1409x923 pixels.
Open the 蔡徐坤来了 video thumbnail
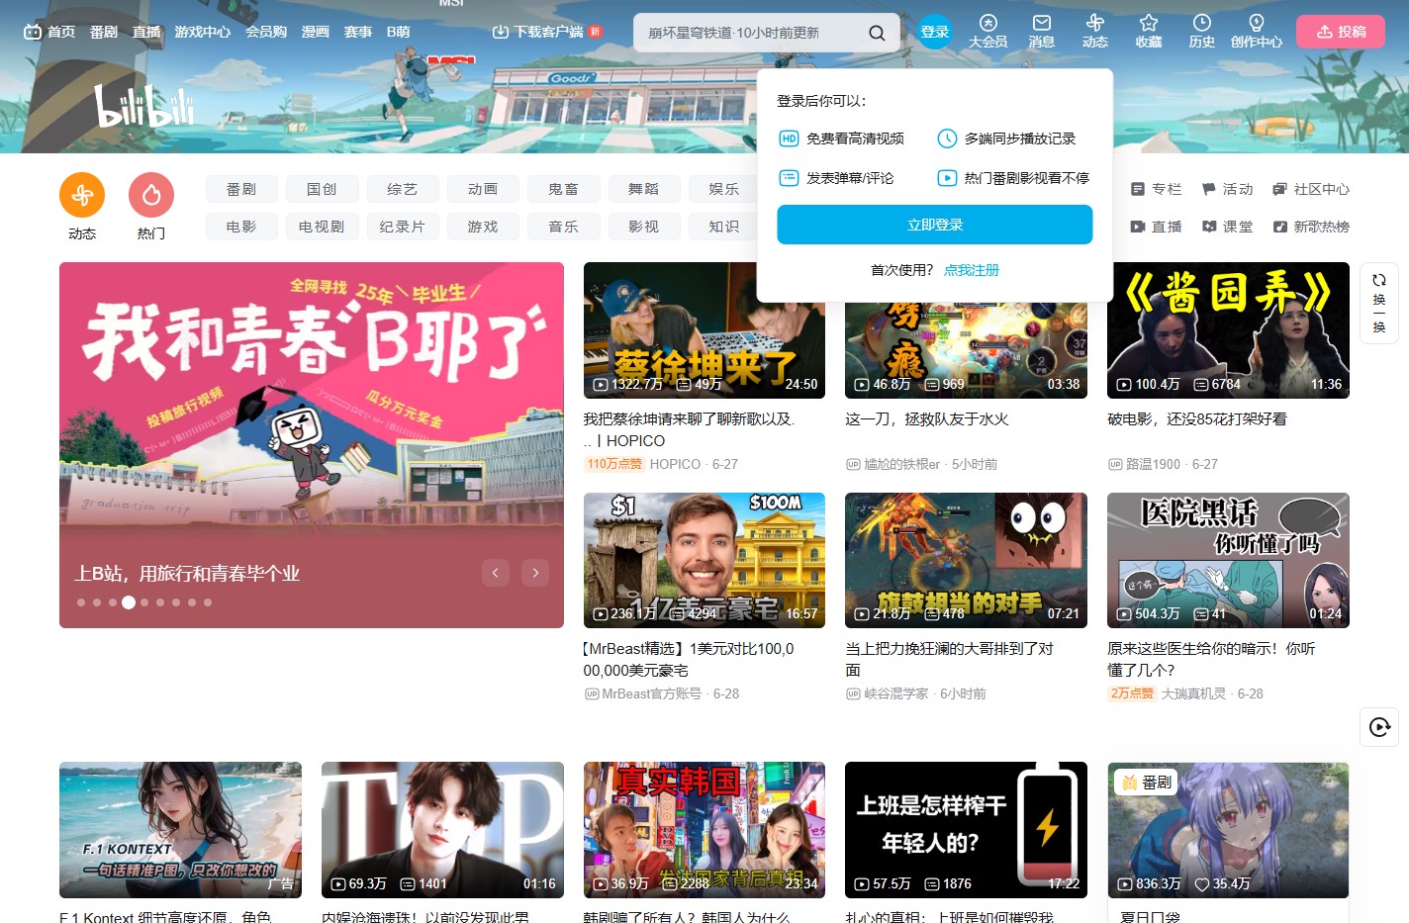pyautogui.click(x=704, y=330)
